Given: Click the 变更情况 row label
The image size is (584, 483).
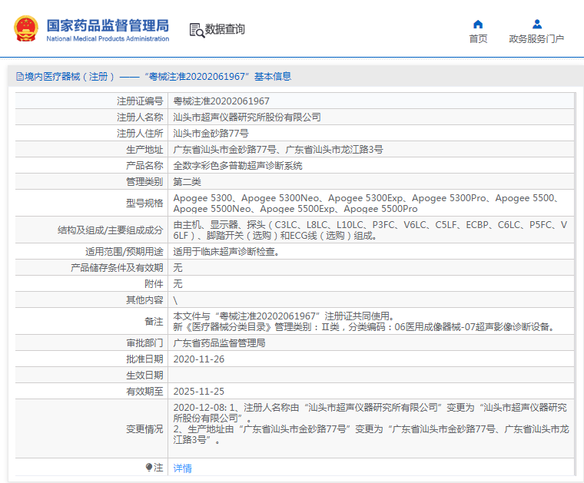Looking at the screenshot, I should click(144, 429).
